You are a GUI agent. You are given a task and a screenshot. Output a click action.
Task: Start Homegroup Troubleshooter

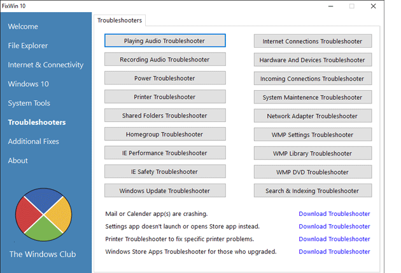165,134
